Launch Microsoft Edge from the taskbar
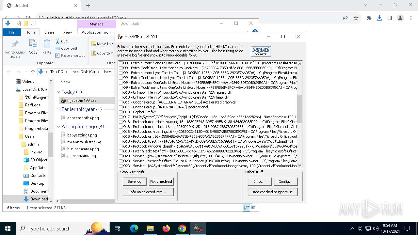The width and height of the screenshot is (418, 235). click(x=134, y=228)
